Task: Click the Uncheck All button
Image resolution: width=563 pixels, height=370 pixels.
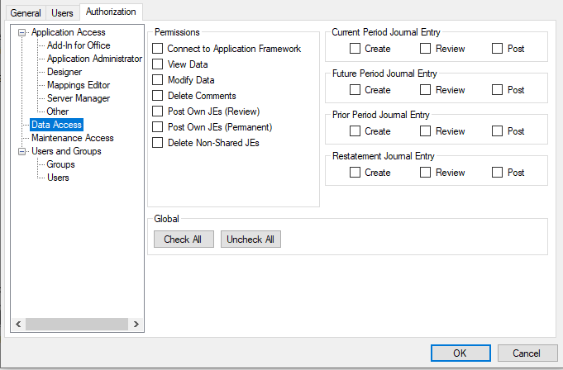Action: [250, 240]
